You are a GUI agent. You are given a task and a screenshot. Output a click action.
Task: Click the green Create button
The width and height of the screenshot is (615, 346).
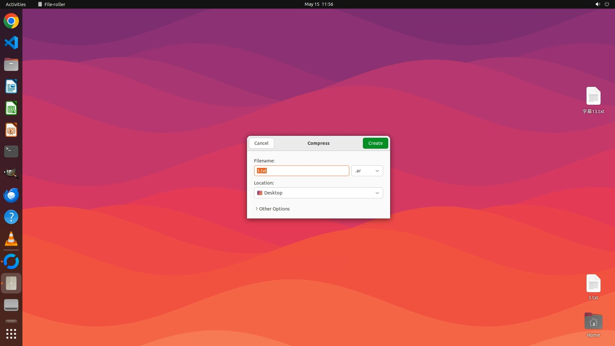375,143
